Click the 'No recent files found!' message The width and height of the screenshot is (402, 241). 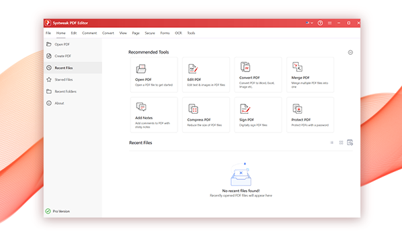(x=241, y=191)
